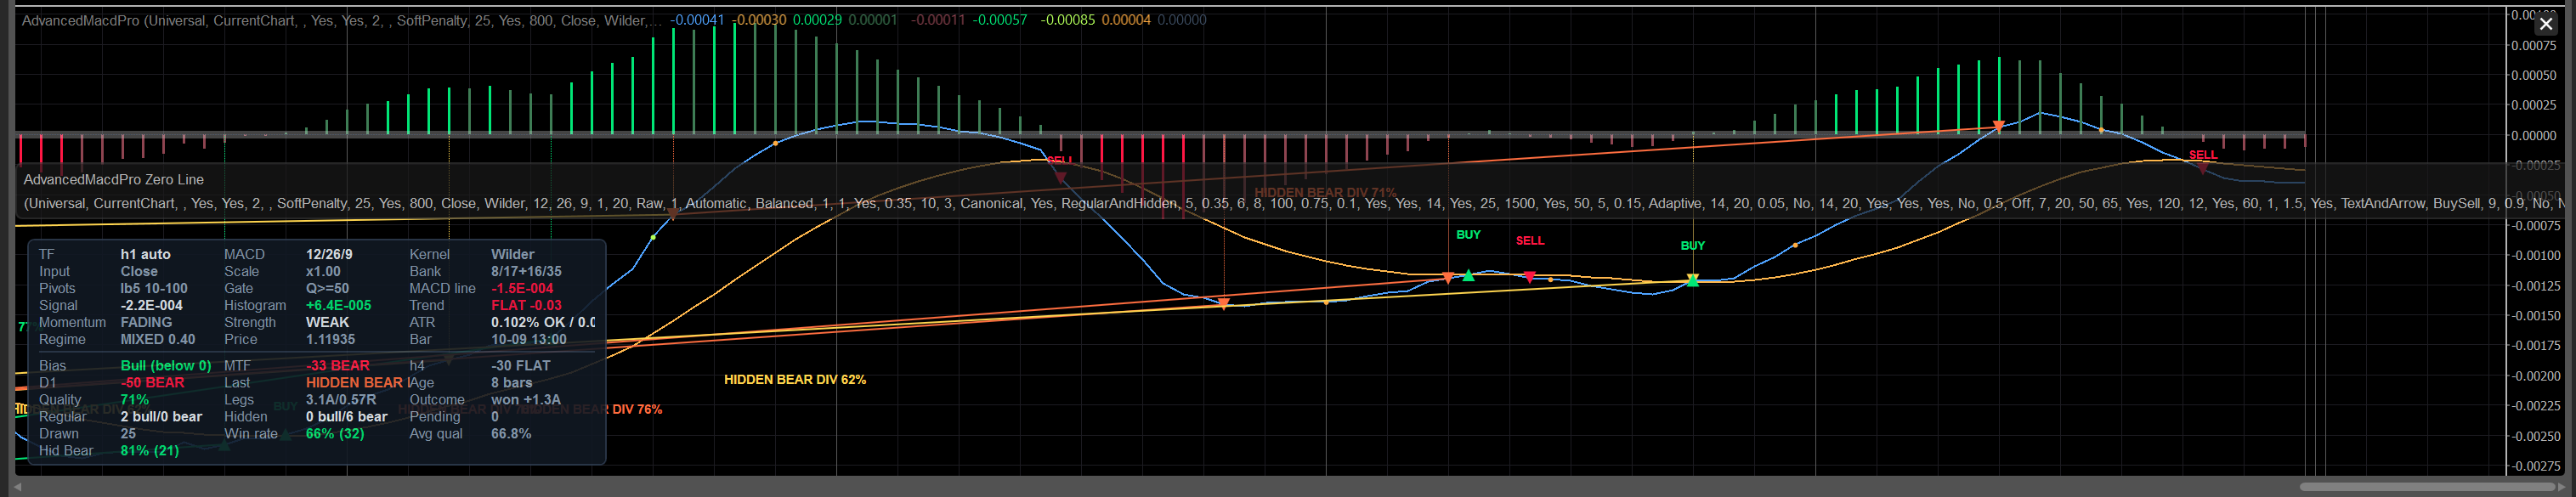Close the indicator panel with the X button
The width and height of the screenshot is (2576, 497).
click(x=2546, y=24)
